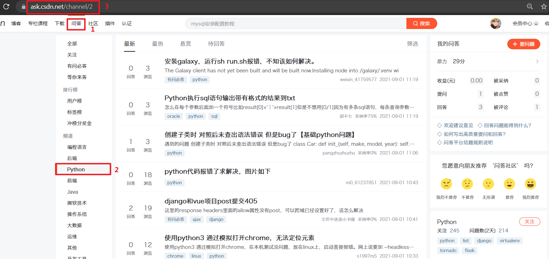Screen dimensions: 549x259
Task: Open 博客 in the top navigation
Action: coord(16,23)
